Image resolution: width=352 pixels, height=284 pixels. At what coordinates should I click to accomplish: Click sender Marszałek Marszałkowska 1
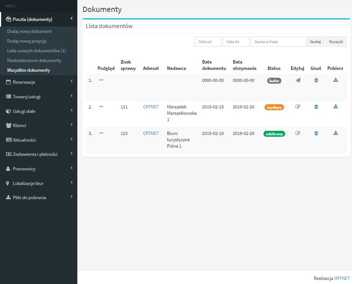(182, 113)
